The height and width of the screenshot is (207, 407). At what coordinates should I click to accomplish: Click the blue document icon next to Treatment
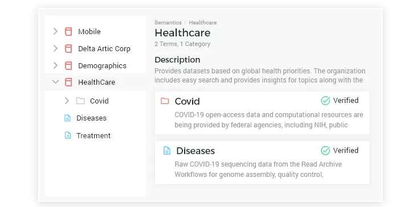point(67,135)
